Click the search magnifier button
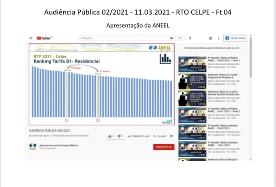276x187 pixels. 180,38
